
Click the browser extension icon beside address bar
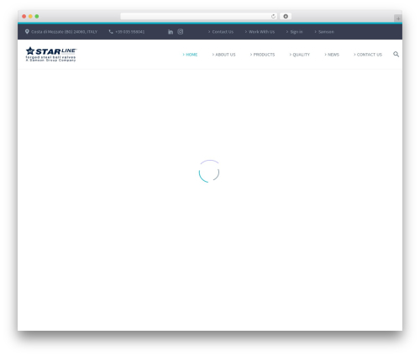point(286,16)
